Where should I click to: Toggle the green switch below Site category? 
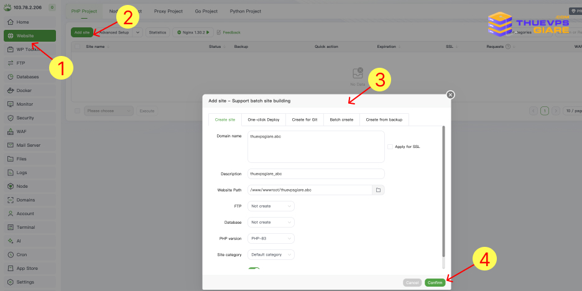(254, 269)
